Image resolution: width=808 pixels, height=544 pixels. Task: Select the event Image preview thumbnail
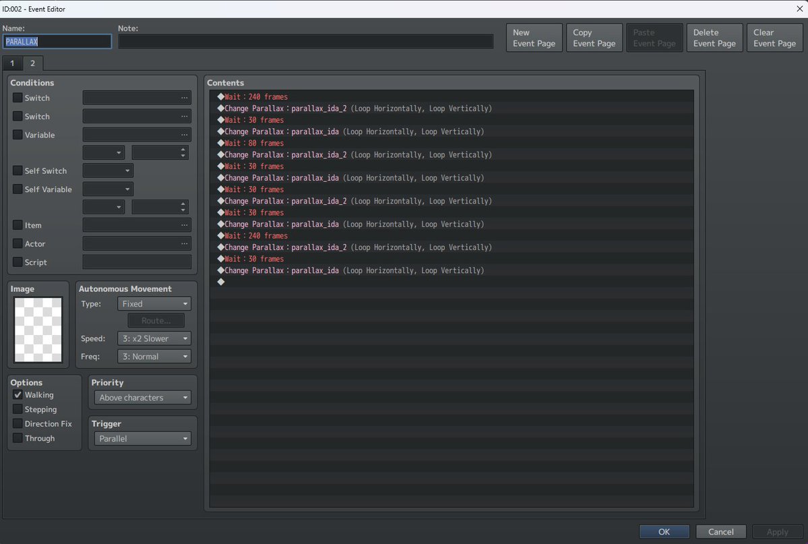[38, 330]
